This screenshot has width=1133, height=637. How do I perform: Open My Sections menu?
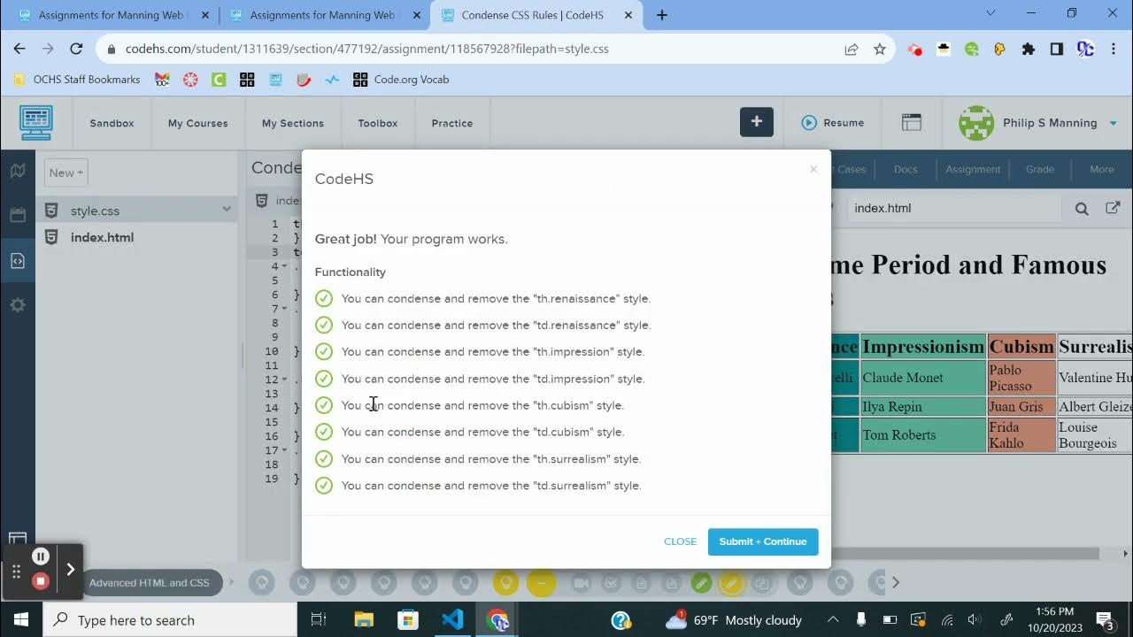(x=293, y=123)
